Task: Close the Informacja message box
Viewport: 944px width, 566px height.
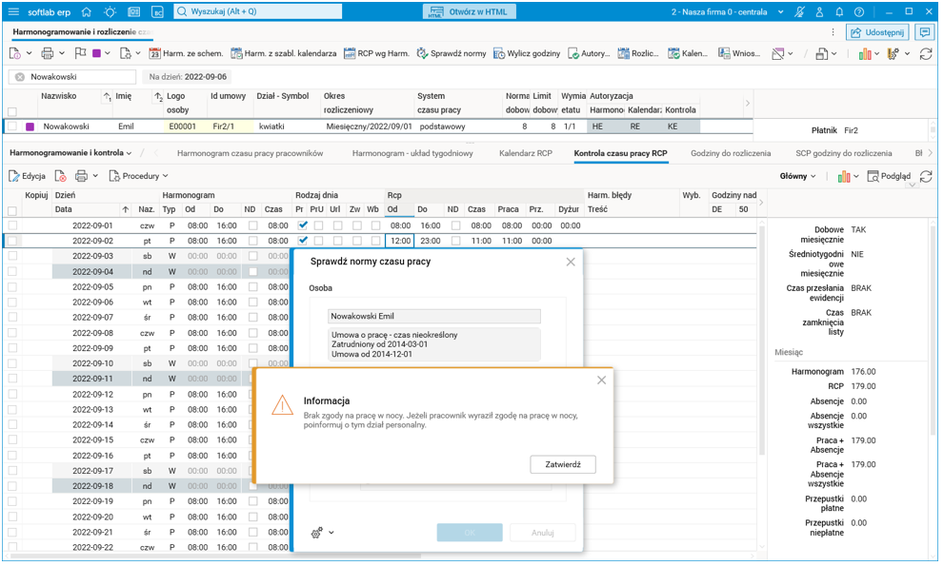Action: point(601,381)
